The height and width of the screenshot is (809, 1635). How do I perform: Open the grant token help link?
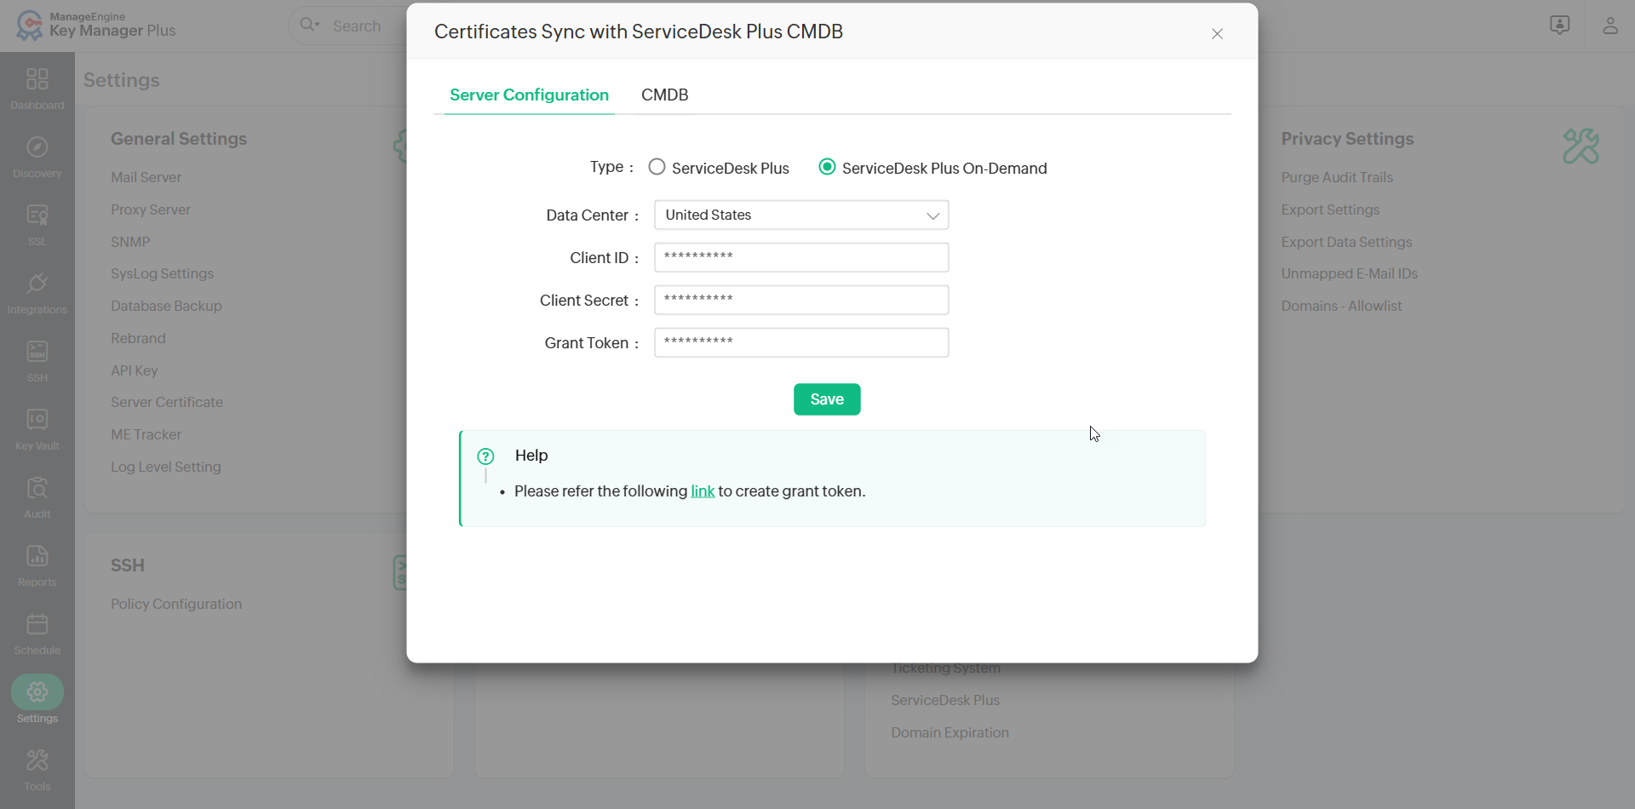point(703,491)
